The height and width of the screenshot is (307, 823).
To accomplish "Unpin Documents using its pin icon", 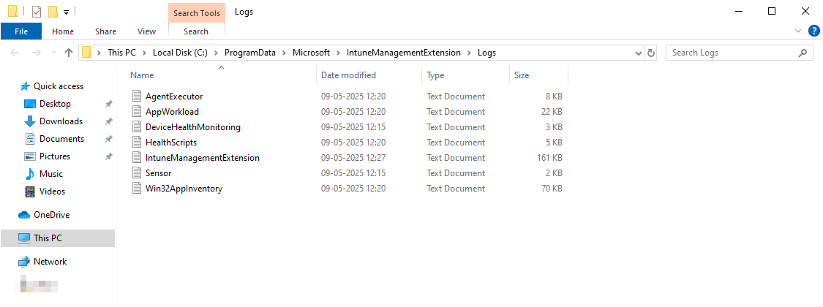I will point(109,139).
